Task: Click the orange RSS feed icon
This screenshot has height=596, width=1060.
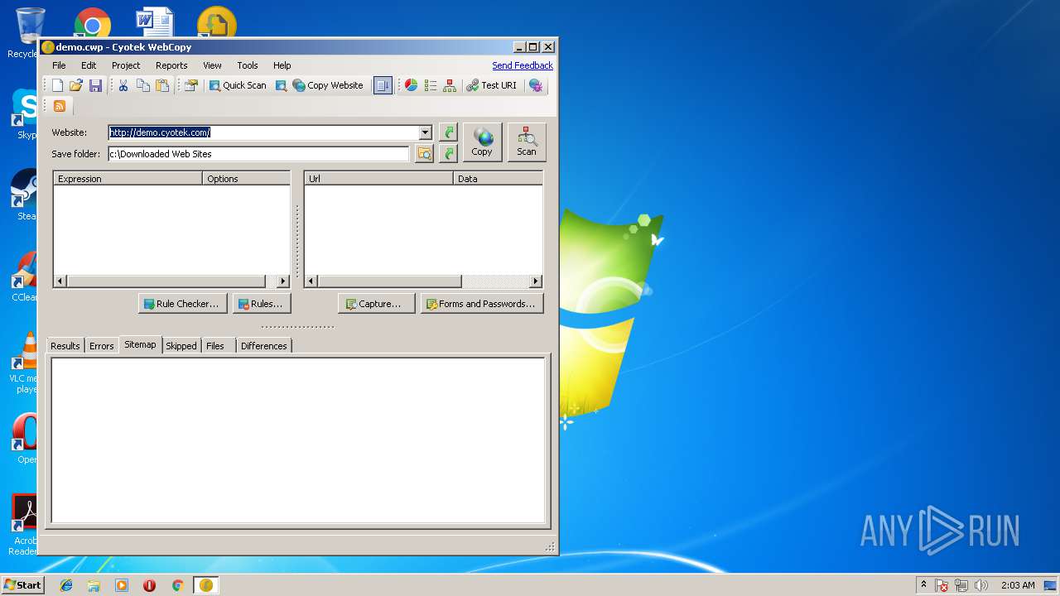Action: pos(60,106)
